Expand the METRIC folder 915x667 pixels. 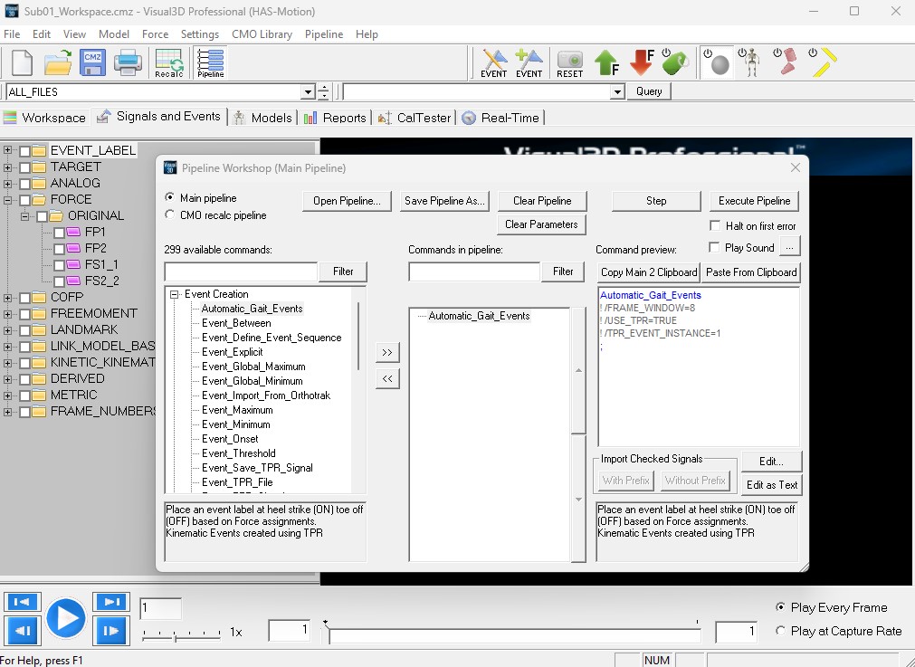tap(7, 395)
